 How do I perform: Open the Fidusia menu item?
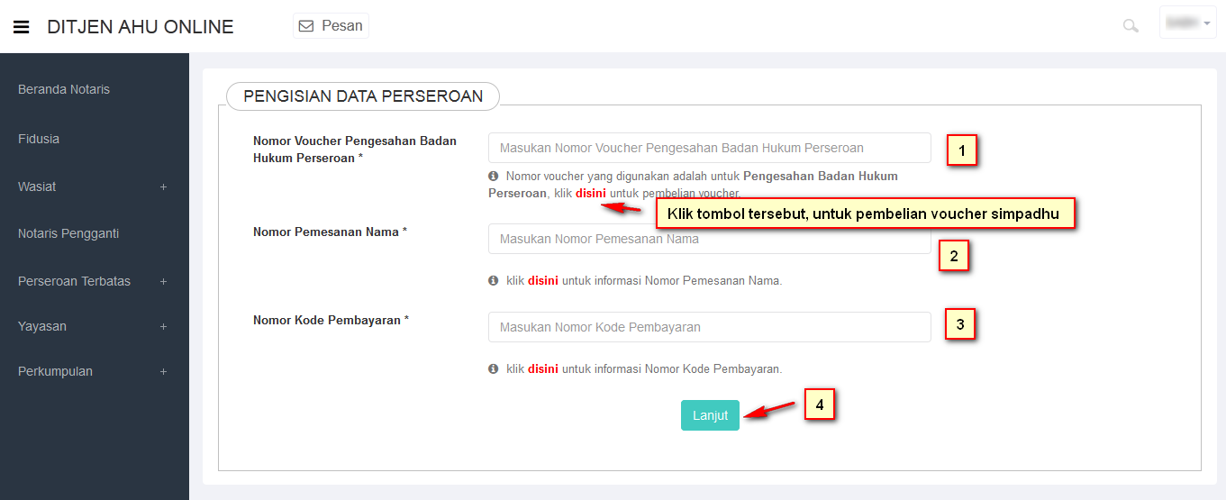[39, 139]
